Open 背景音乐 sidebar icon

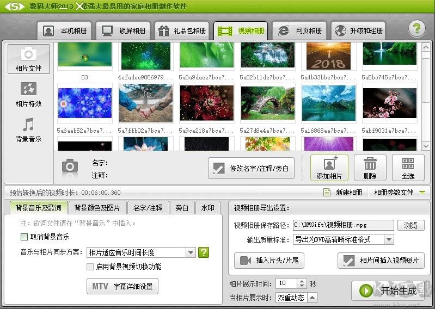[x=28, y=130]
